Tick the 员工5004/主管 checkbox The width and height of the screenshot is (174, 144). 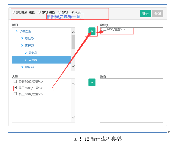click(x=15, y=94)
